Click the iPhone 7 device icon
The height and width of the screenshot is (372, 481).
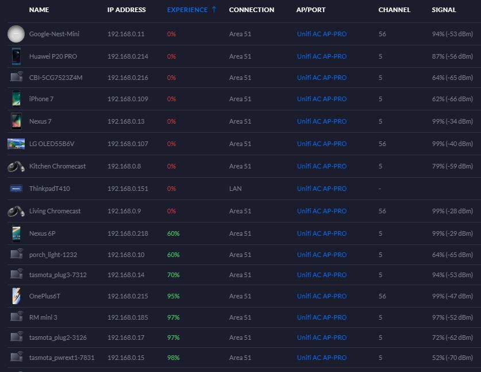coord(16,99)
